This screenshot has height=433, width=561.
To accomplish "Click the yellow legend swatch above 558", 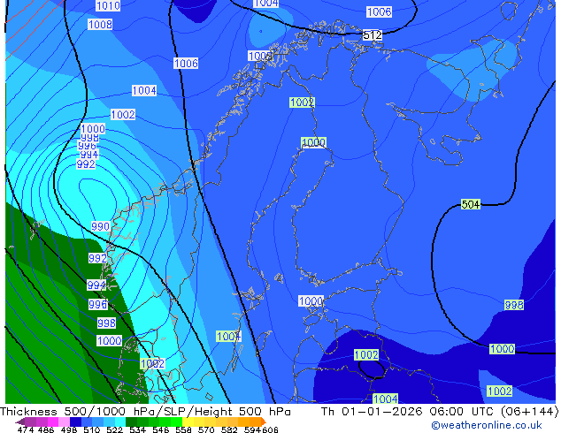I will pyautogui.click(x=188, y=422).
